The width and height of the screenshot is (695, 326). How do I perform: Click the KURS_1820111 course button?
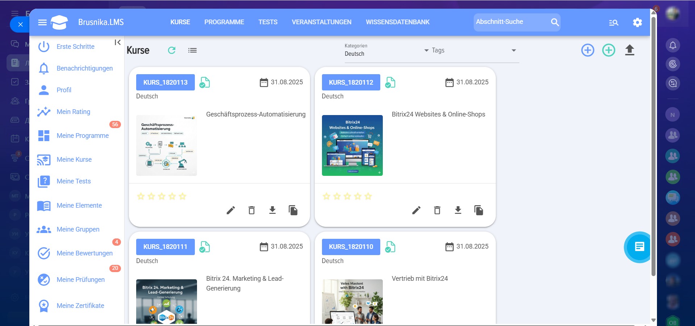pos(165,247)
